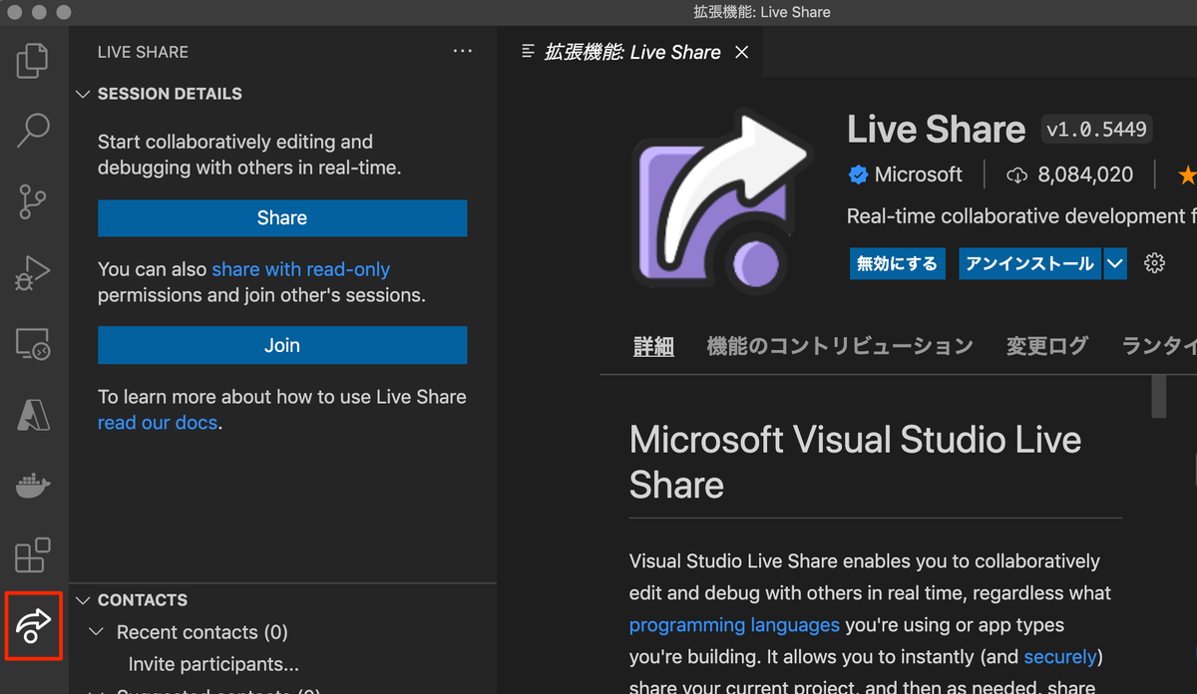Select the 変更ログ tab
Viewport: 1197px width, 694px height.
1047,347
